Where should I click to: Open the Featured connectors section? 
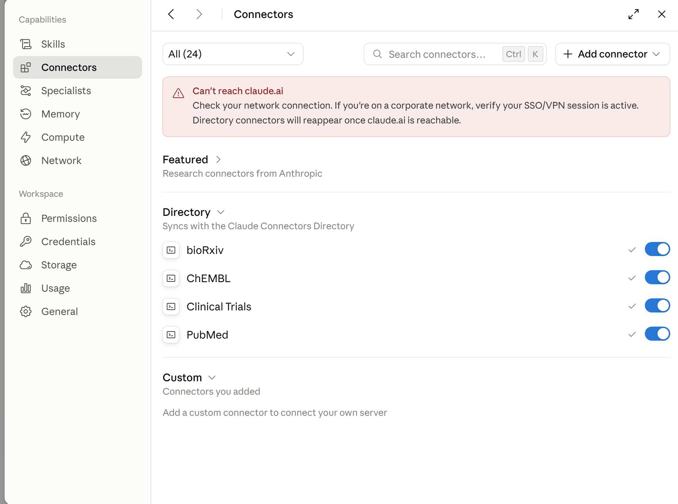[x=192, y=159]
